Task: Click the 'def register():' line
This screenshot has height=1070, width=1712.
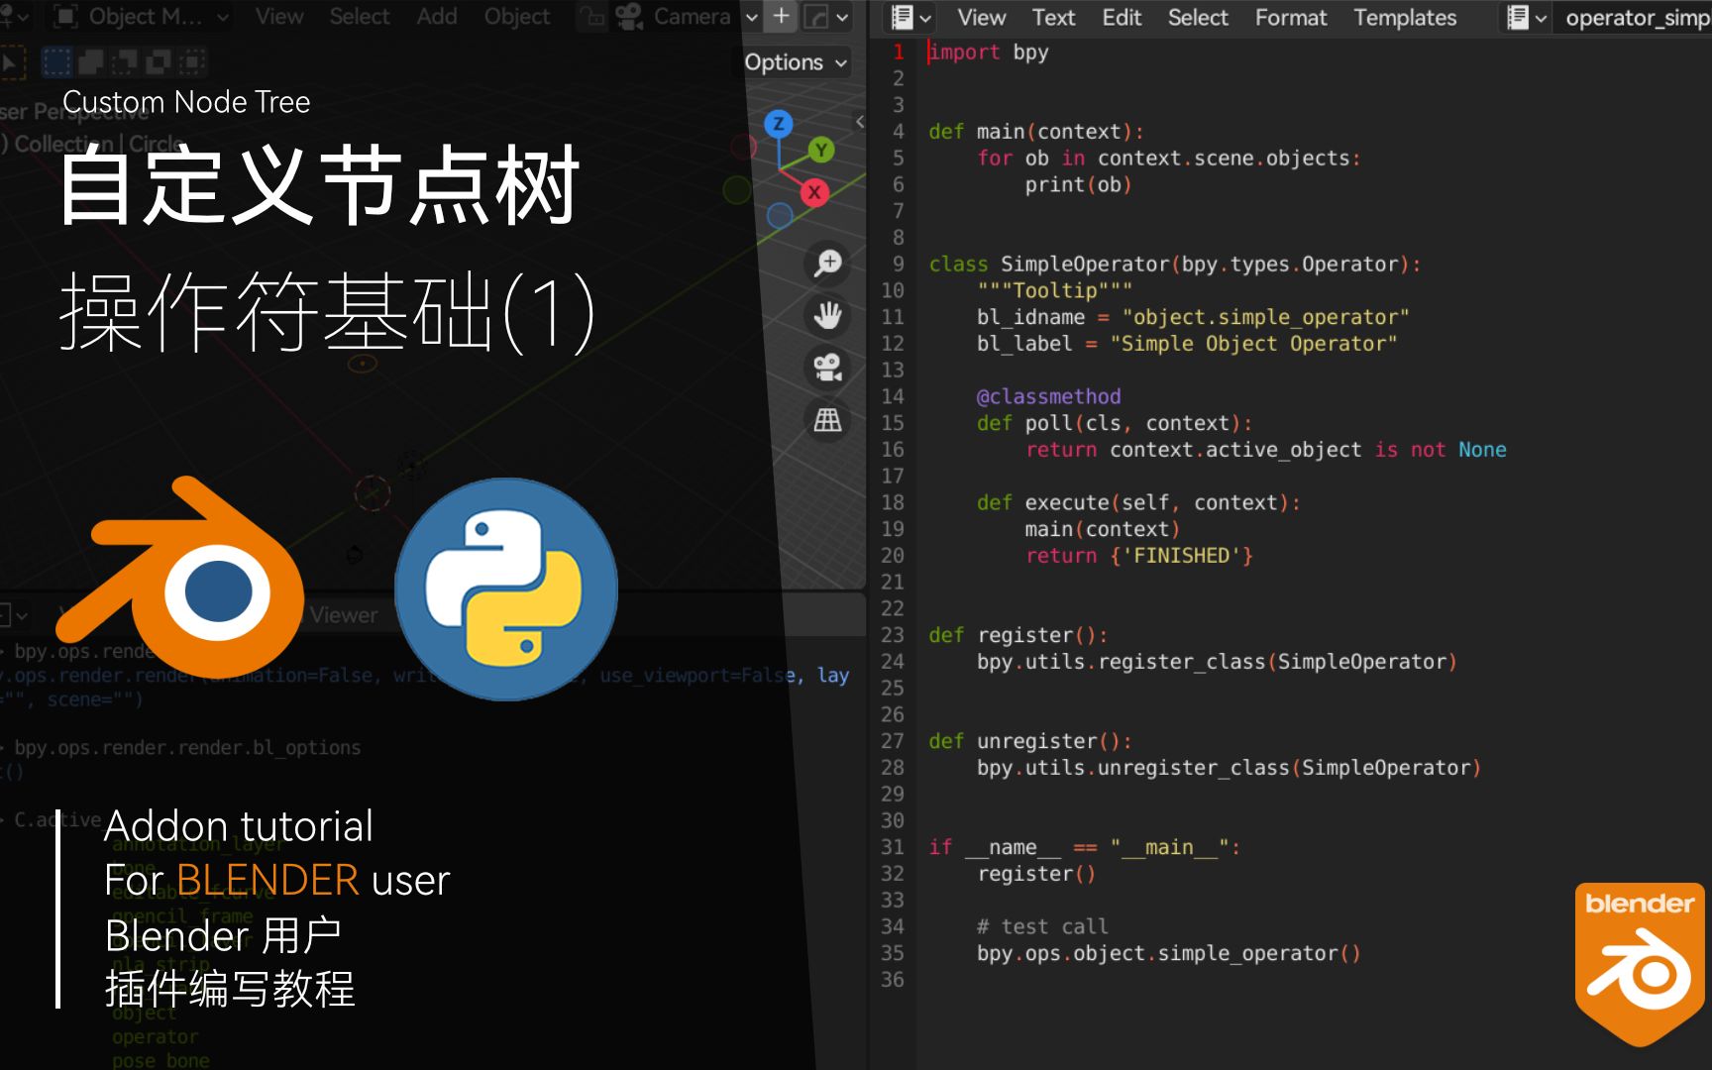Action: pos(1018,635)
